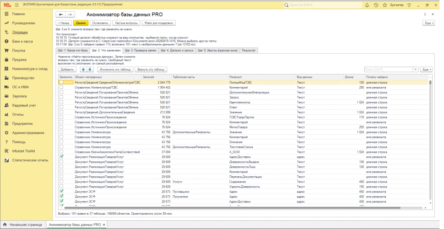The width and height of the screenshot is (444, 229).
Task: Move row up with blue up arrow
Action: pyautogui.click(x=83, y=69)
